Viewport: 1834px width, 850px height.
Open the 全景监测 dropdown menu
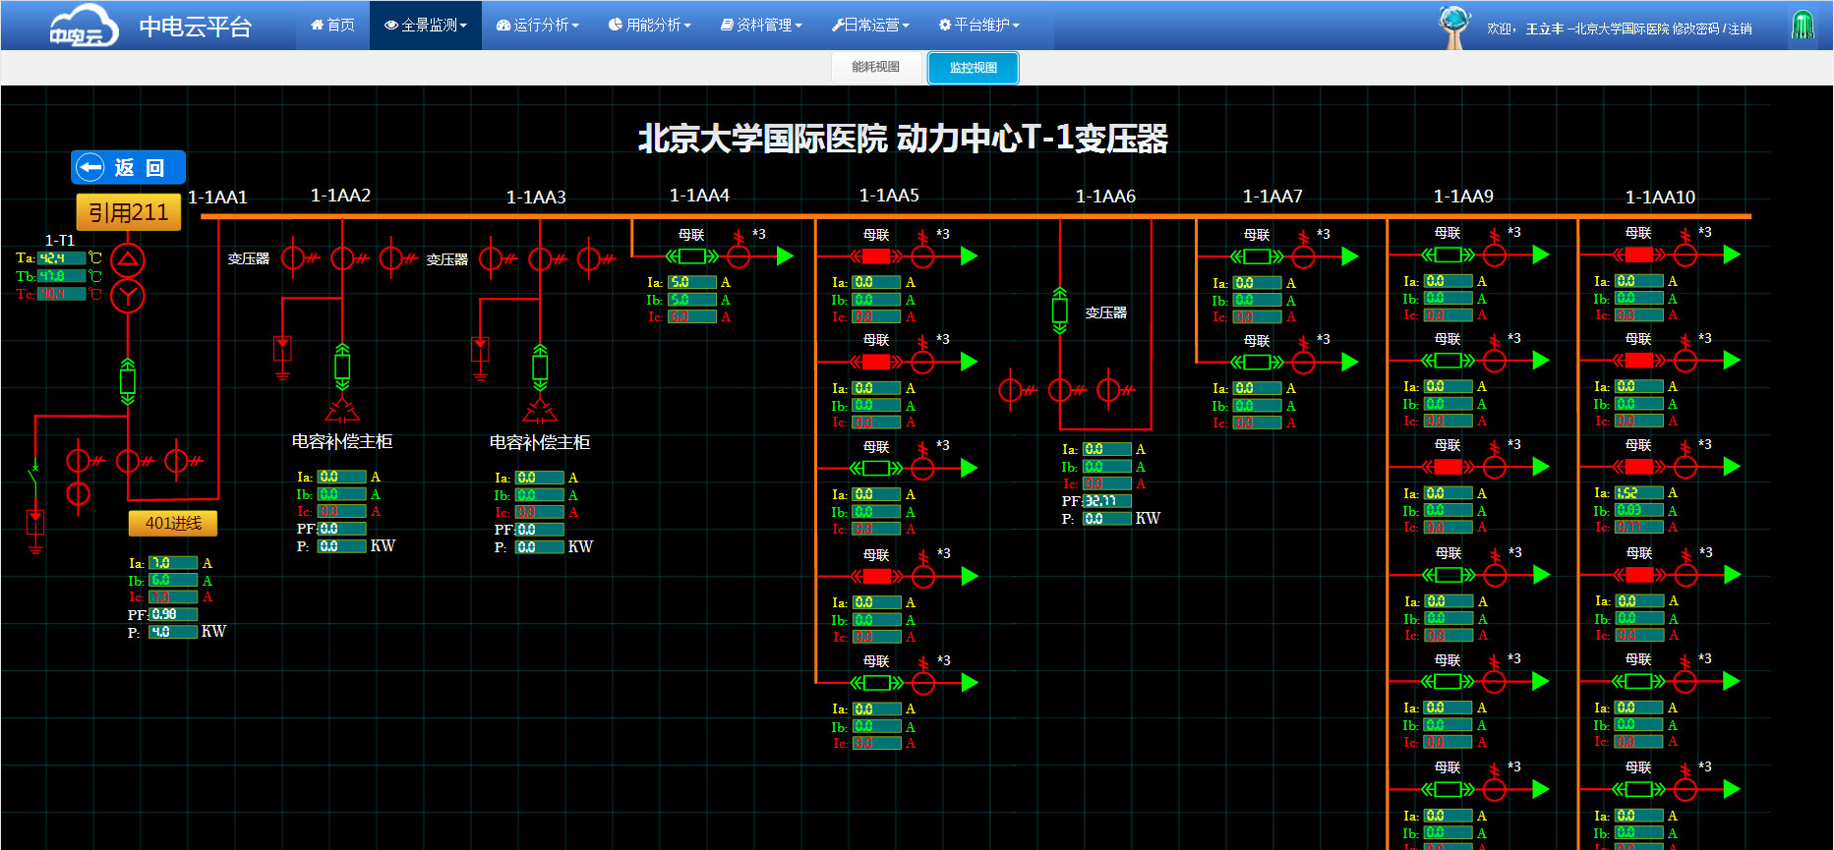point(426,25)
